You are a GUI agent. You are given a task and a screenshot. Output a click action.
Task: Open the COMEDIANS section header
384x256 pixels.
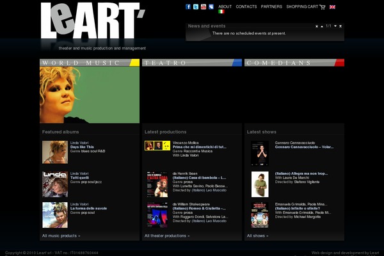[294, 63]
